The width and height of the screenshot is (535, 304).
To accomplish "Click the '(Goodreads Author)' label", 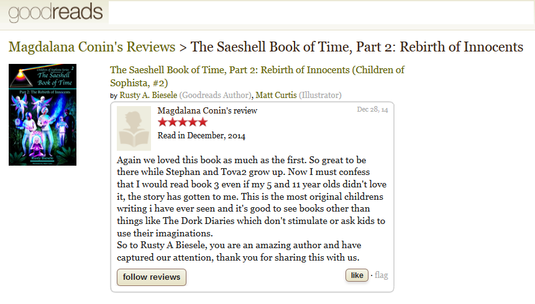I will click(216, 95).
